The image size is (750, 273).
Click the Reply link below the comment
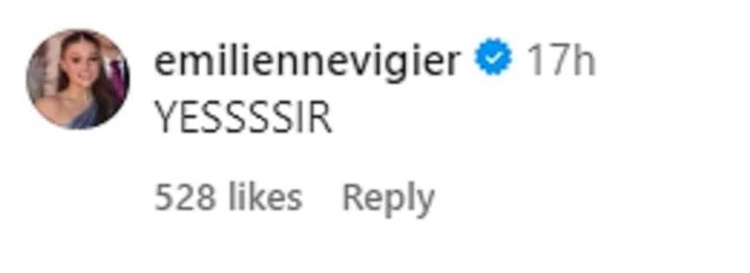(x=388, y=199)
